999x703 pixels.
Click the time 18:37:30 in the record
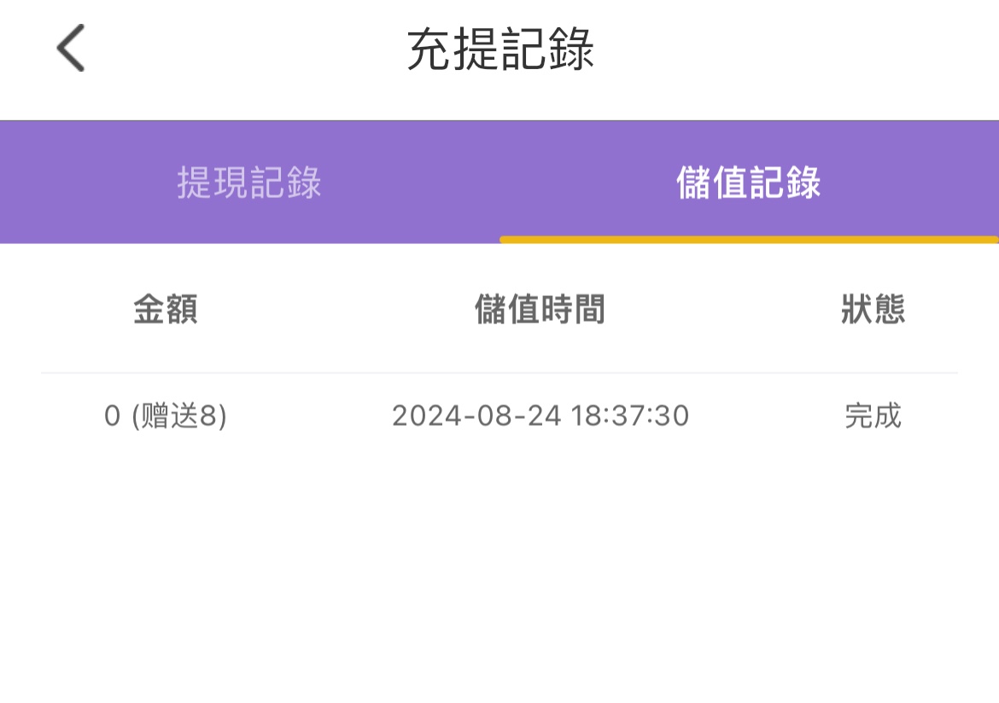click(x=629, y=416)
